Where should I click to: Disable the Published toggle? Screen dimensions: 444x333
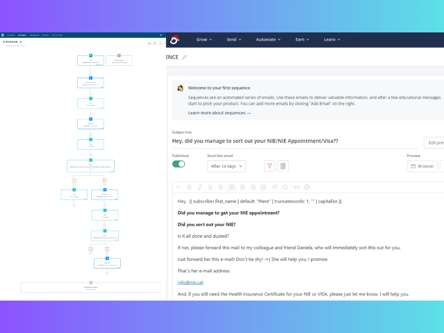(x=178, y=164)
